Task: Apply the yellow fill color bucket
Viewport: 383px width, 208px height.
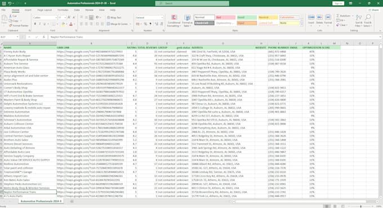Action: pyautogui.click(x=63, y=24)
